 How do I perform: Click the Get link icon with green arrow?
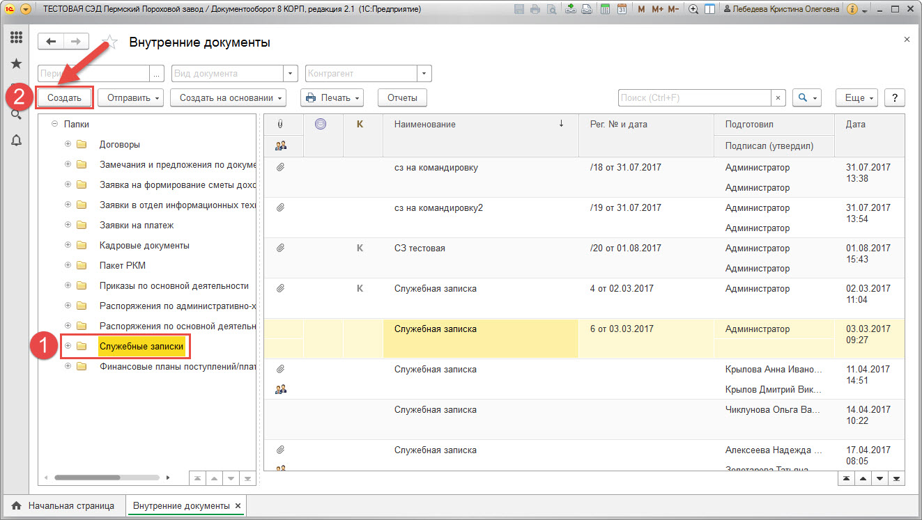click(571, 10)
